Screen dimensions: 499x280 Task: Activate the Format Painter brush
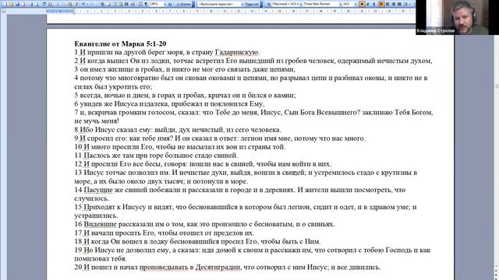pyautogui.click(x=76, y=4)
